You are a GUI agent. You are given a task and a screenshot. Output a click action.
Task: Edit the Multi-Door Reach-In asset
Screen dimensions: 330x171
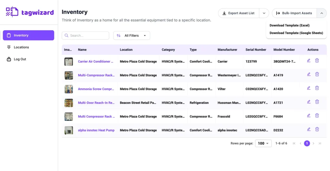pyautogui.click(x=308, y=102)
